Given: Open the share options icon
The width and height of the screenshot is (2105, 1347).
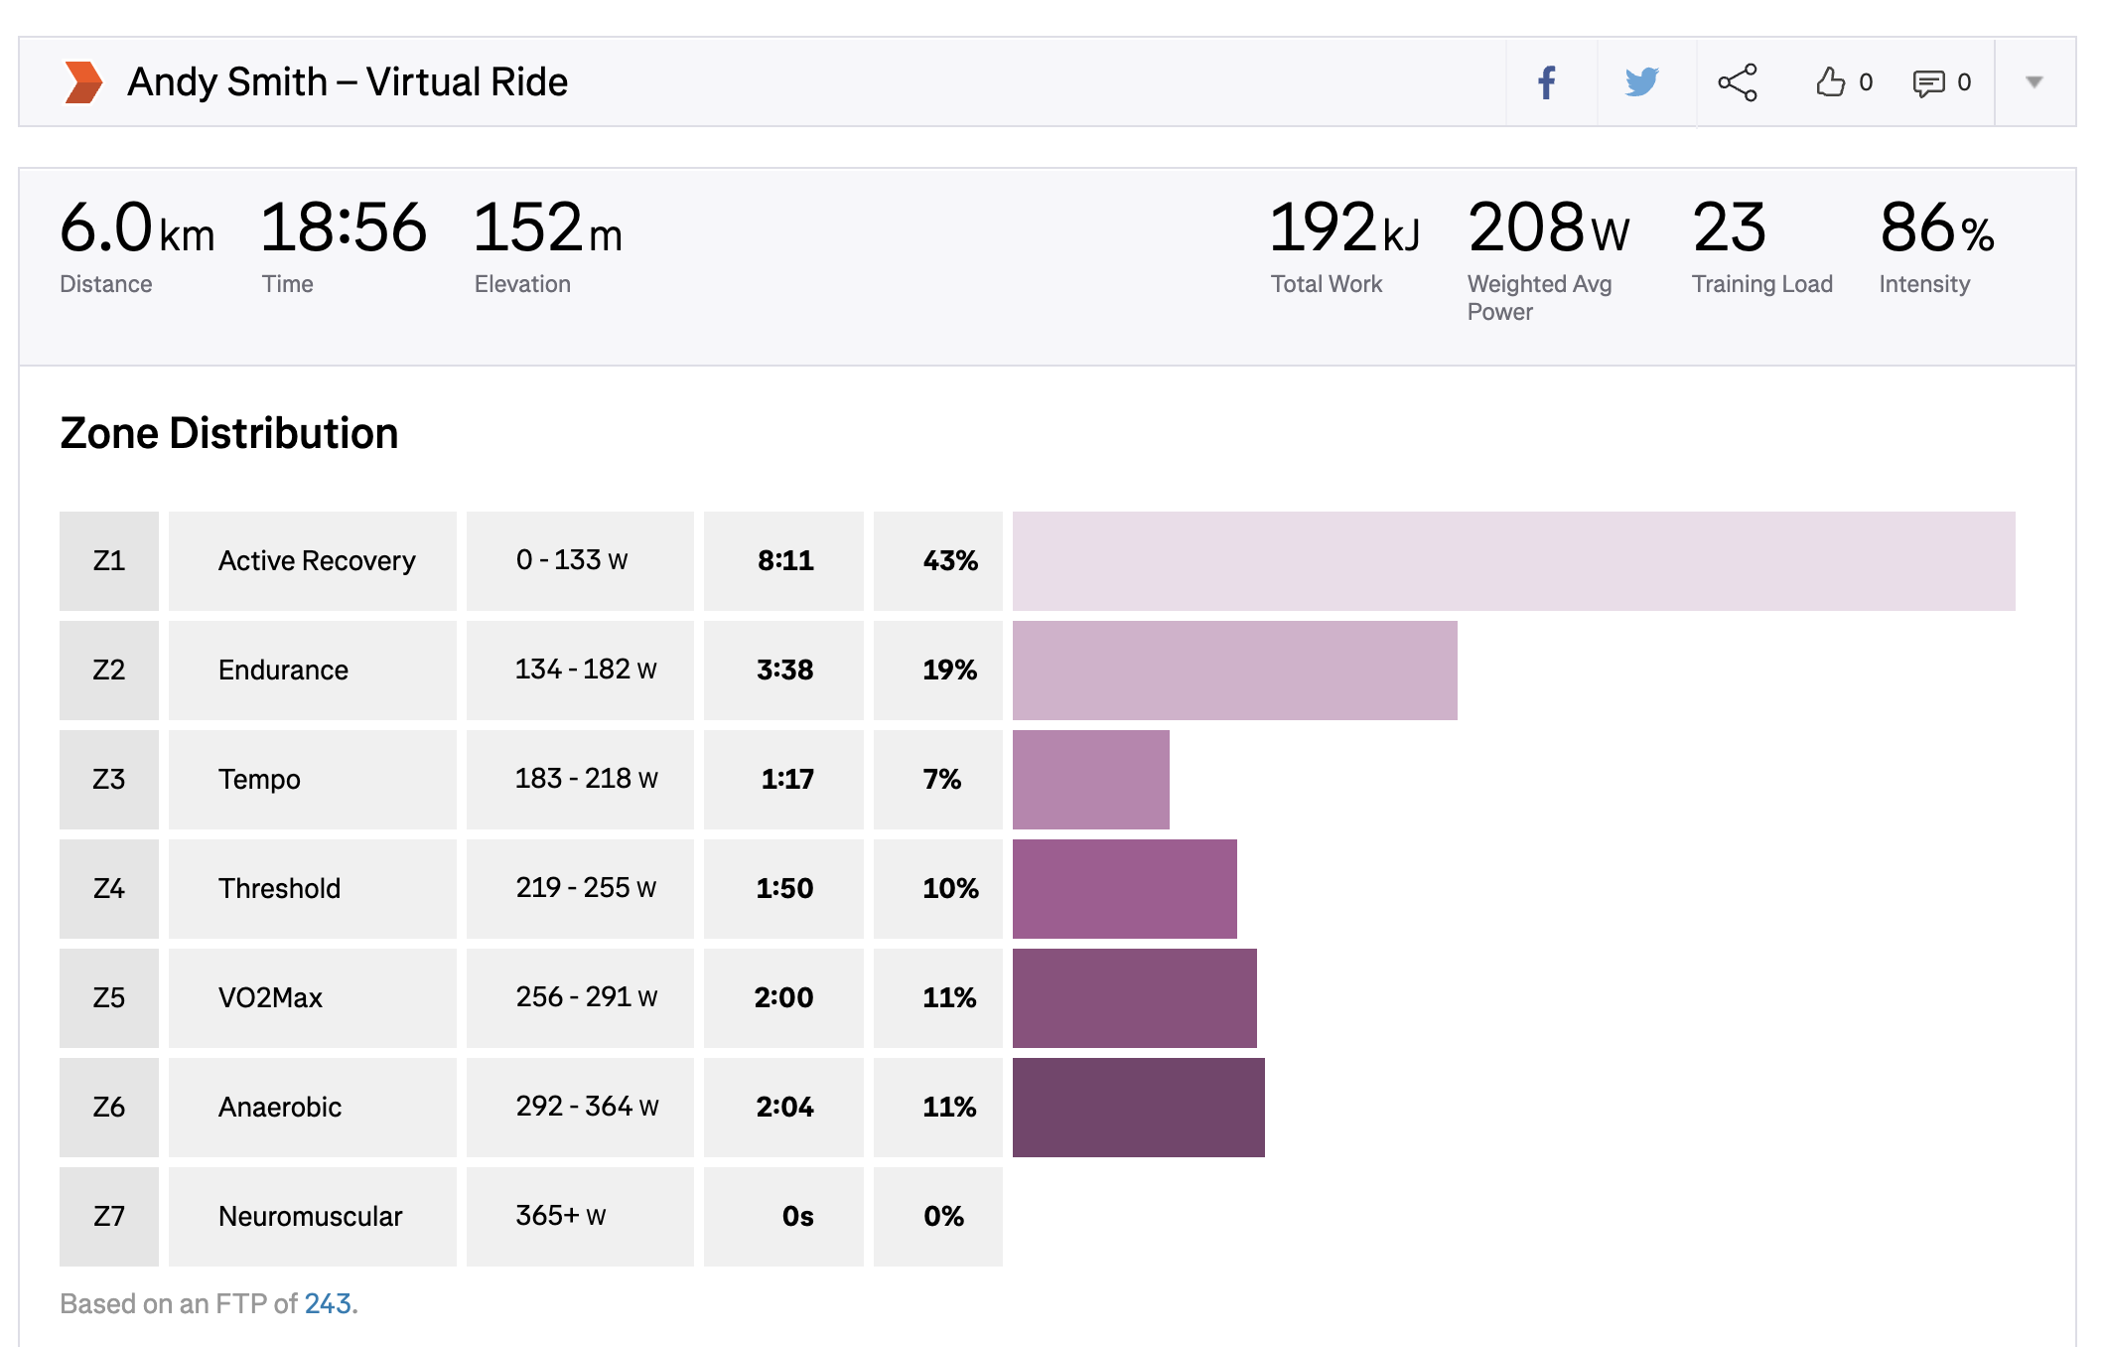Looking at the screenshot, I should [1738, 82].
